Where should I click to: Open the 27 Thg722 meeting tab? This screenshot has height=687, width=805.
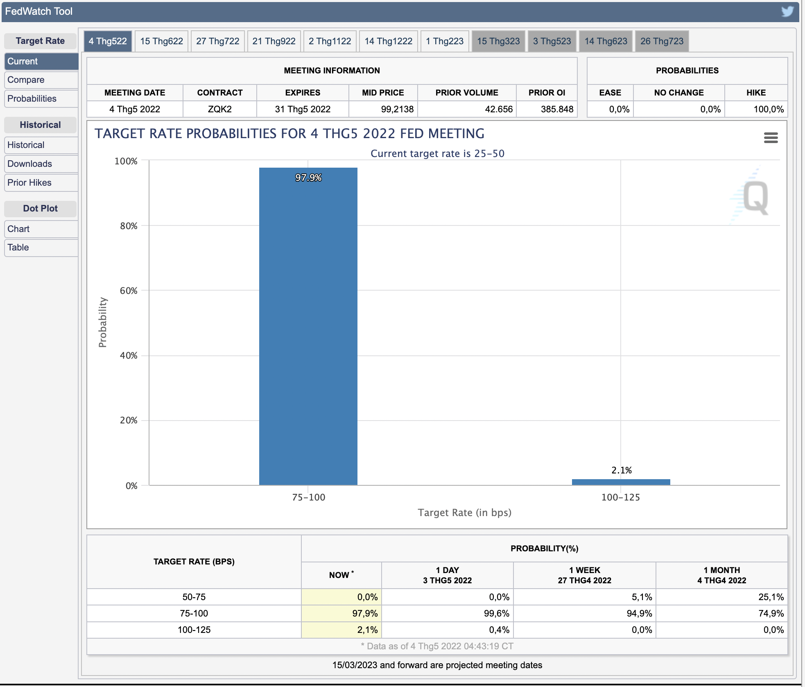(x=217, y=41)
